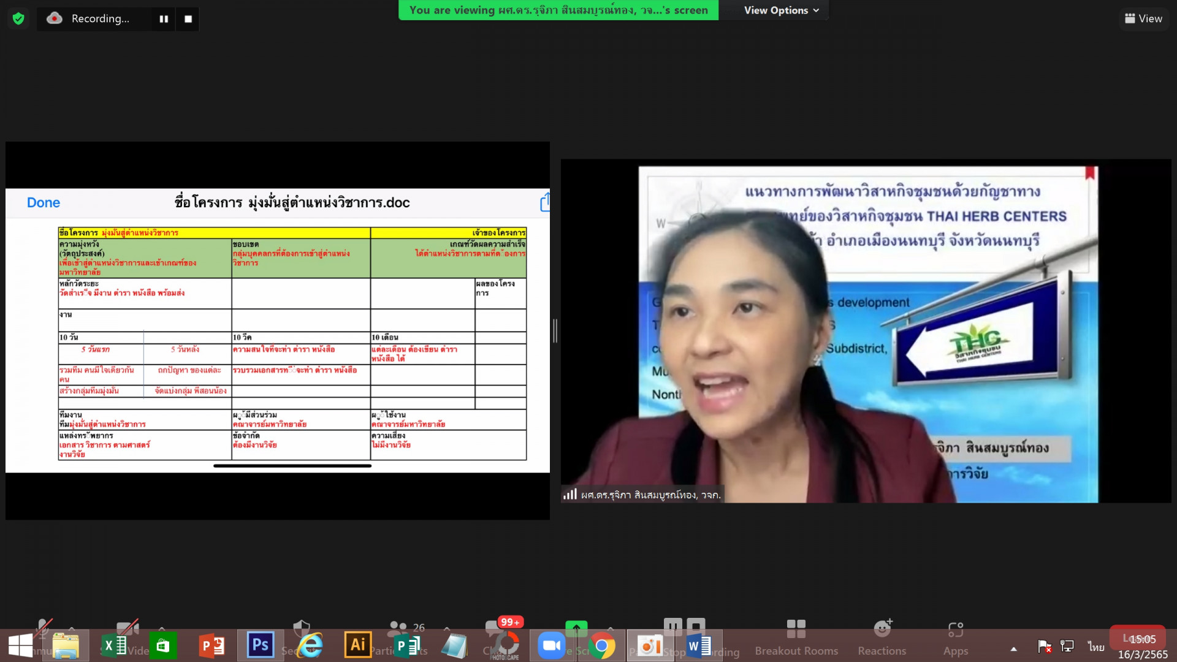1177x662 pixels.
Task: Switch to Photoshop in the taskbar
Action: [x=261, y=645]
